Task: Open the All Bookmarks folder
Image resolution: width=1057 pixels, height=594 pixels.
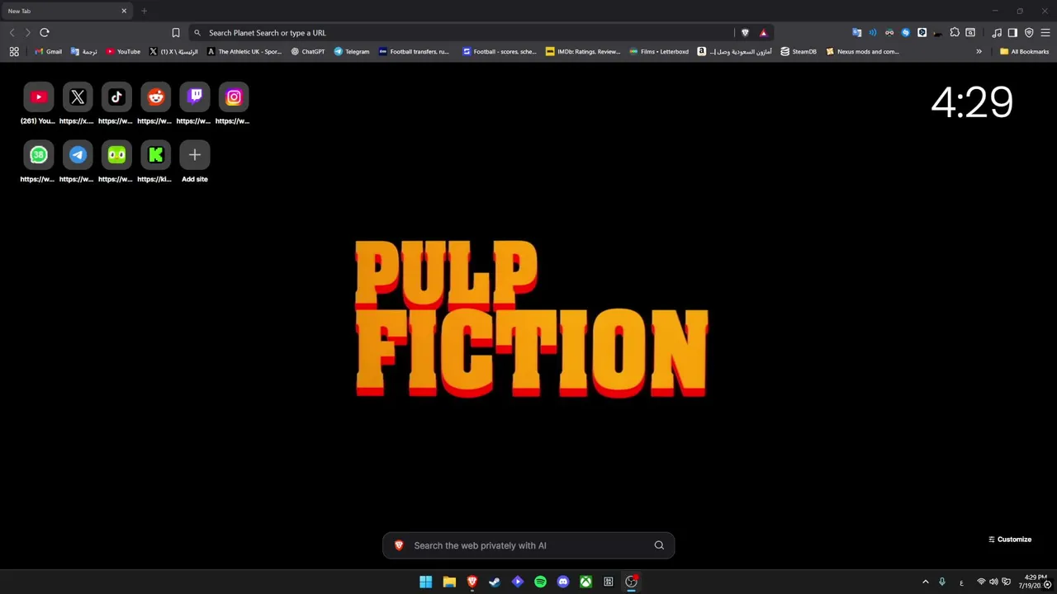Action: click(1024, 51)
